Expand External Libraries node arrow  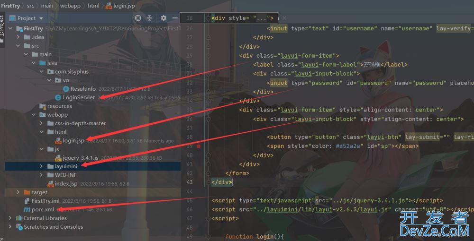pyautogui.click(x=10, y=218)
